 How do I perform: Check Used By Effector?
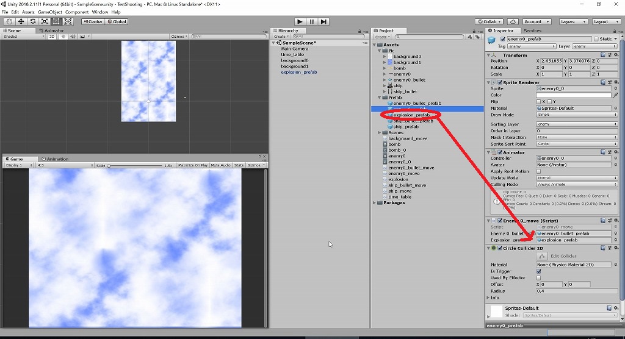[538, 277]
